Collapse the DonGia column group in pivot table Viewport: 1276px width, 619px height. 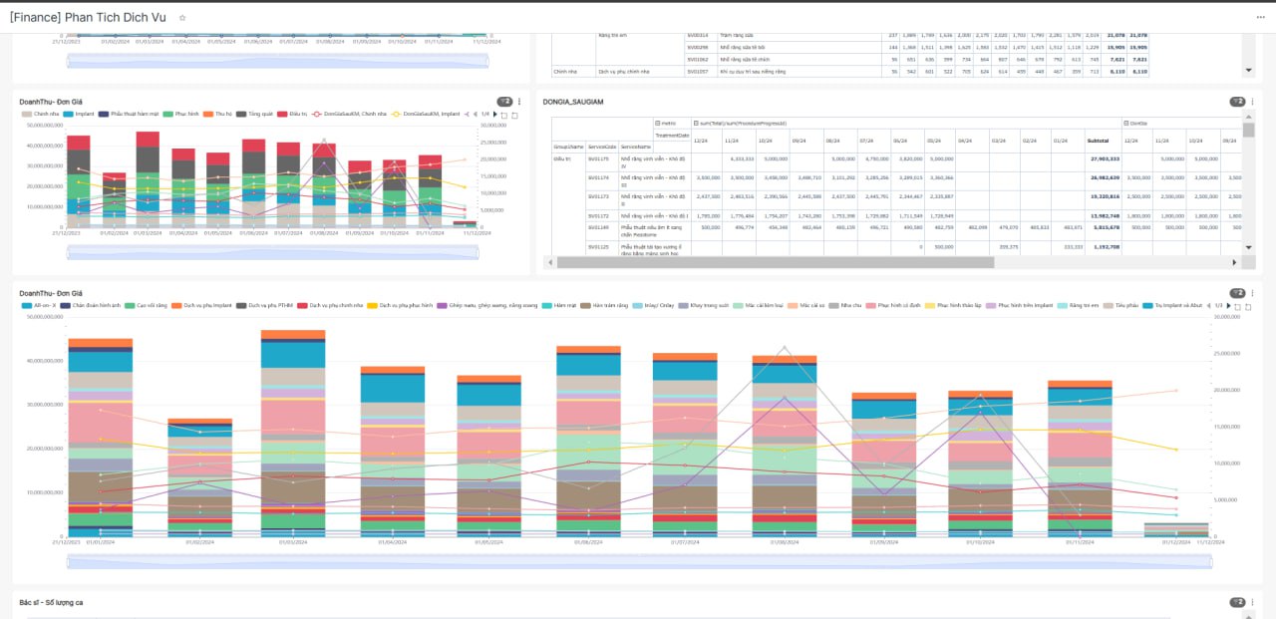click(x=1127, y=123)
